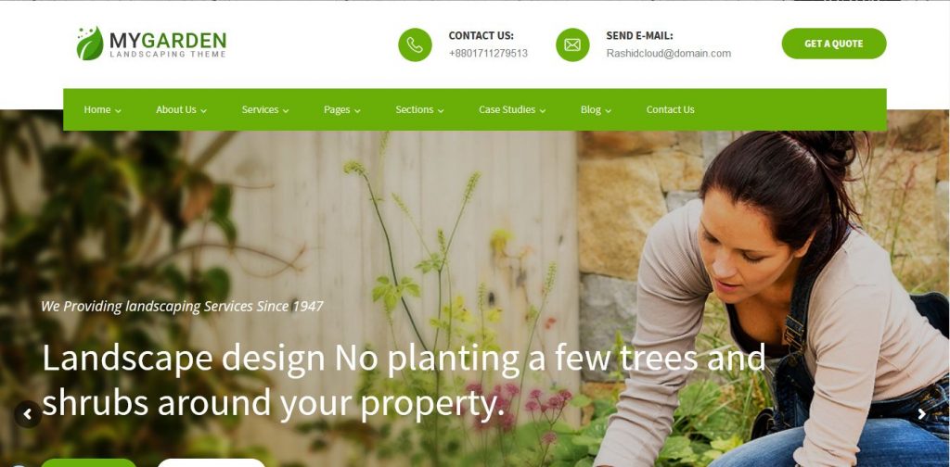The image size is (950, 467).
Task: Click the MYGARDEN Landscaping Theme text logo
Action: coord(168,44)
